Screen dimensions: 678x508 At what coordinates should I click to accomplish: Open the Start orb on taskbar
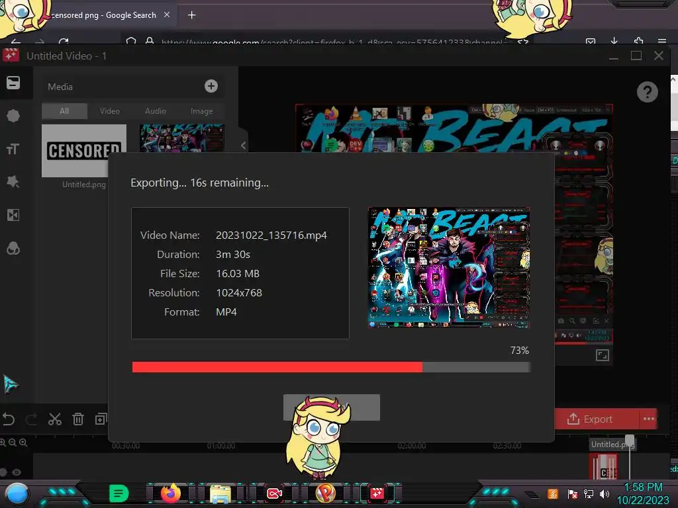[17, 494]
